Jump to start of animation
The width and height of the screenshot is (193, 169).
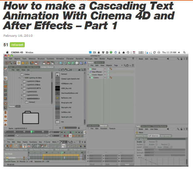62,132
